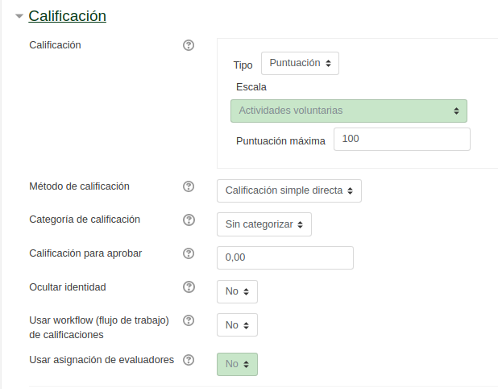Viewport: 498px width, 389px height.
Task: Open the Escala dropdown Actividades voluntarias
Action: pyautogui.click(x=349, y=111)
